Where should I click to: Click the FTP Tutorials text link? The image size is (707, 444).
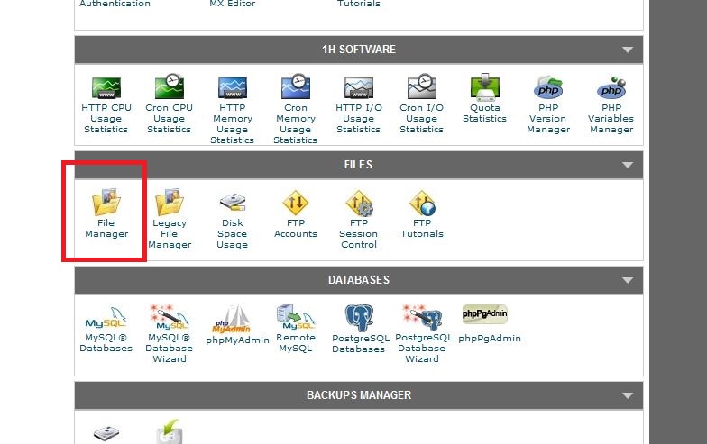tap(422, 229)
